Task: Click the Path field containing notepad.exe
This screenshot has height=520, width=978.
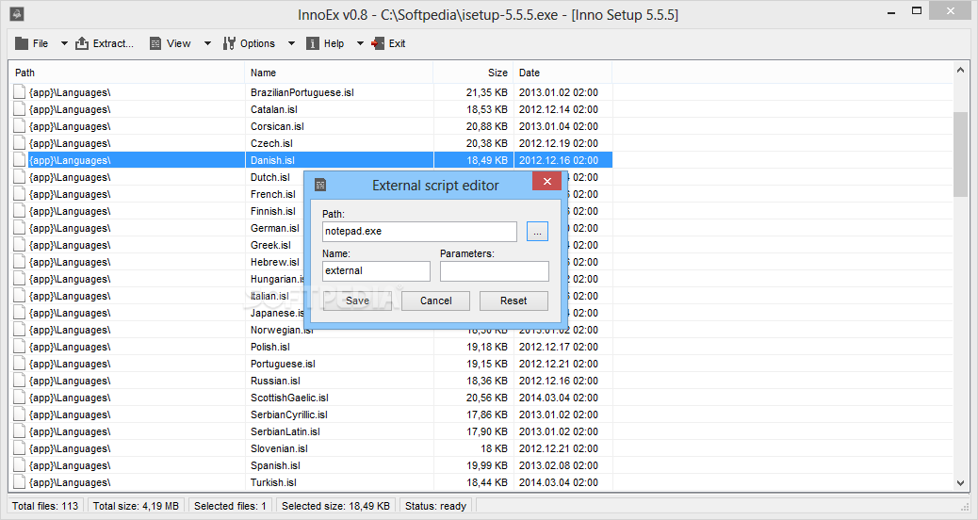Action: tap(420, 232)
